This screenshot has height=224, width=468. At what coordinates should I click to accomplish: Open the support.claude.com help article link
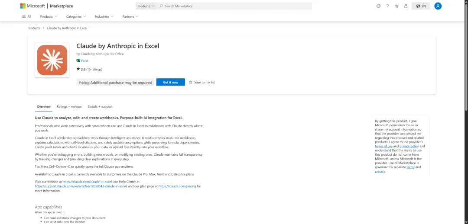coord(81,186)
